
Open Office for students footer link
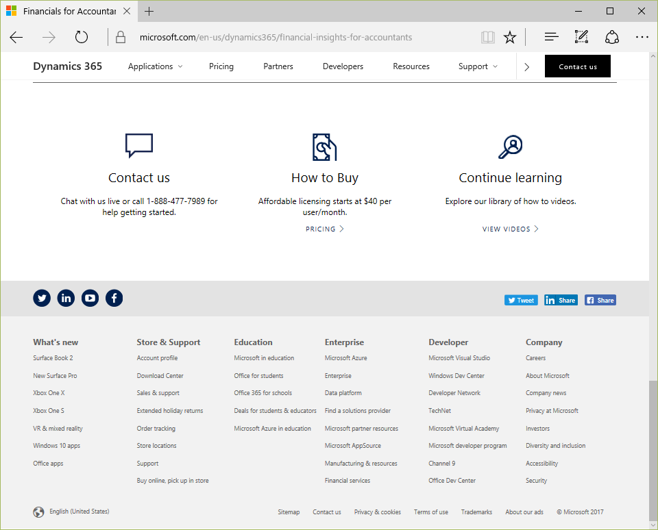(259, 376)
